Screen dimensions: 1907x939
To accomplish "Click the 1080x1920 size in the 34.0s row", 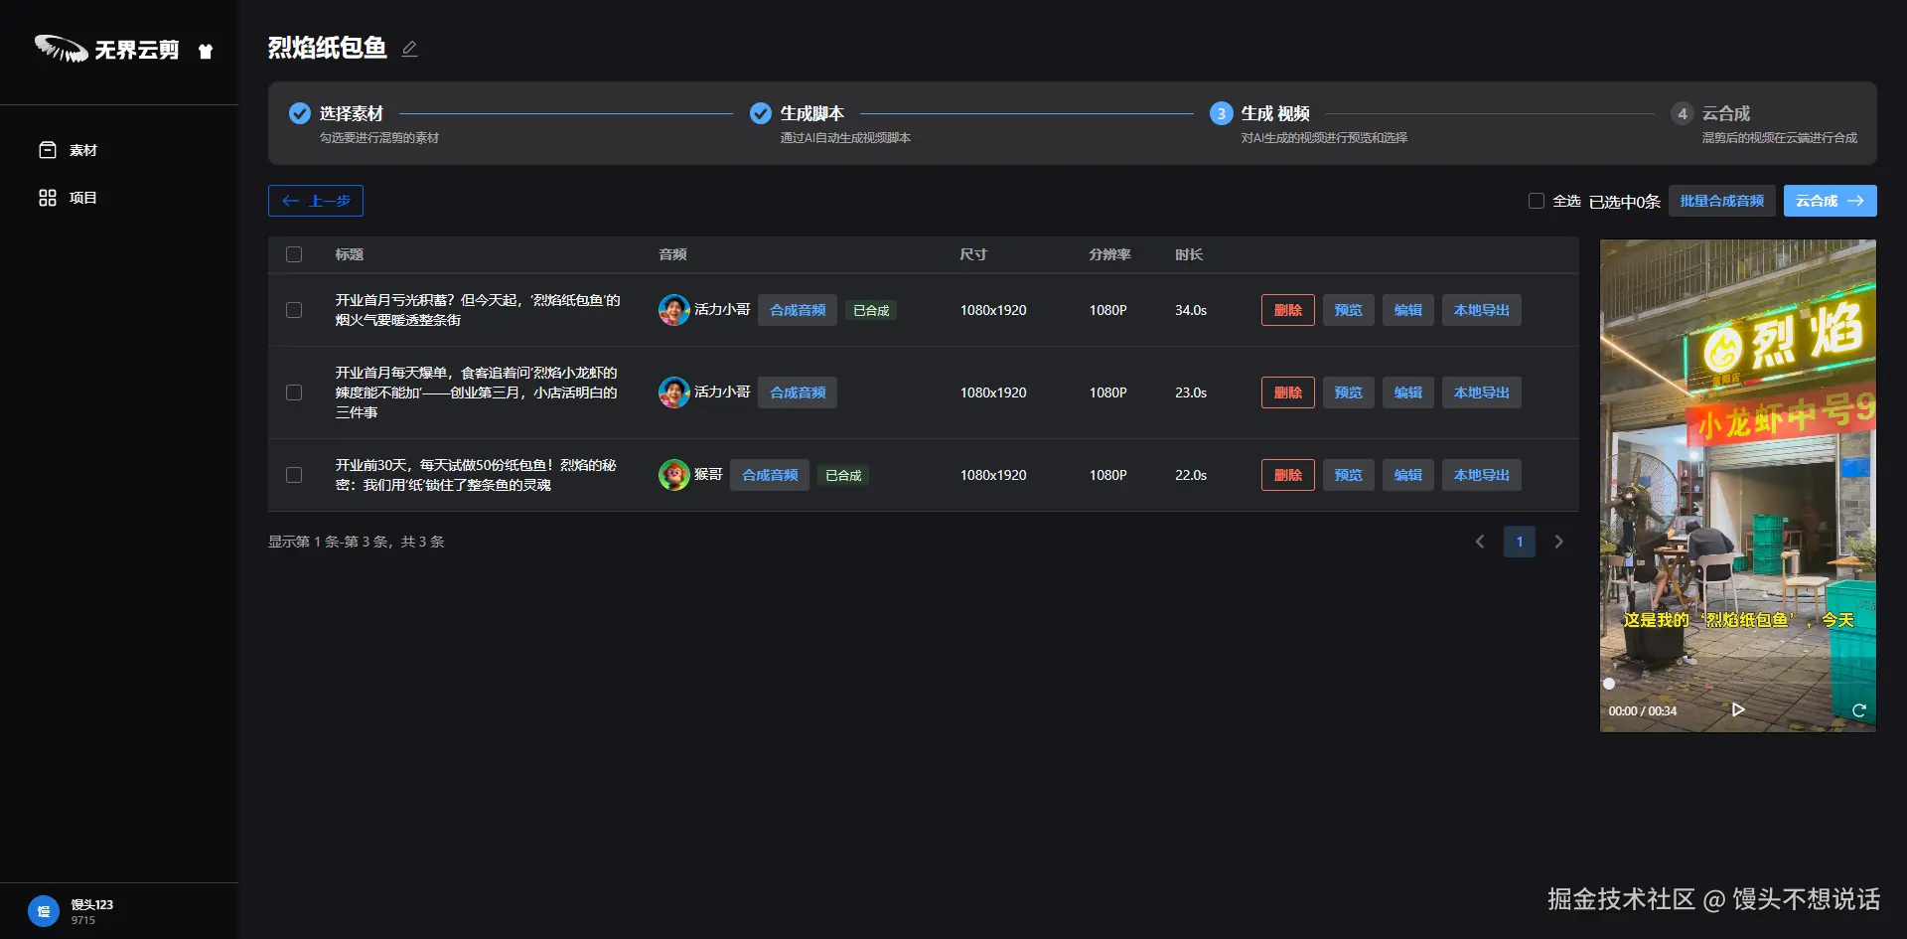I will (993, 310).
